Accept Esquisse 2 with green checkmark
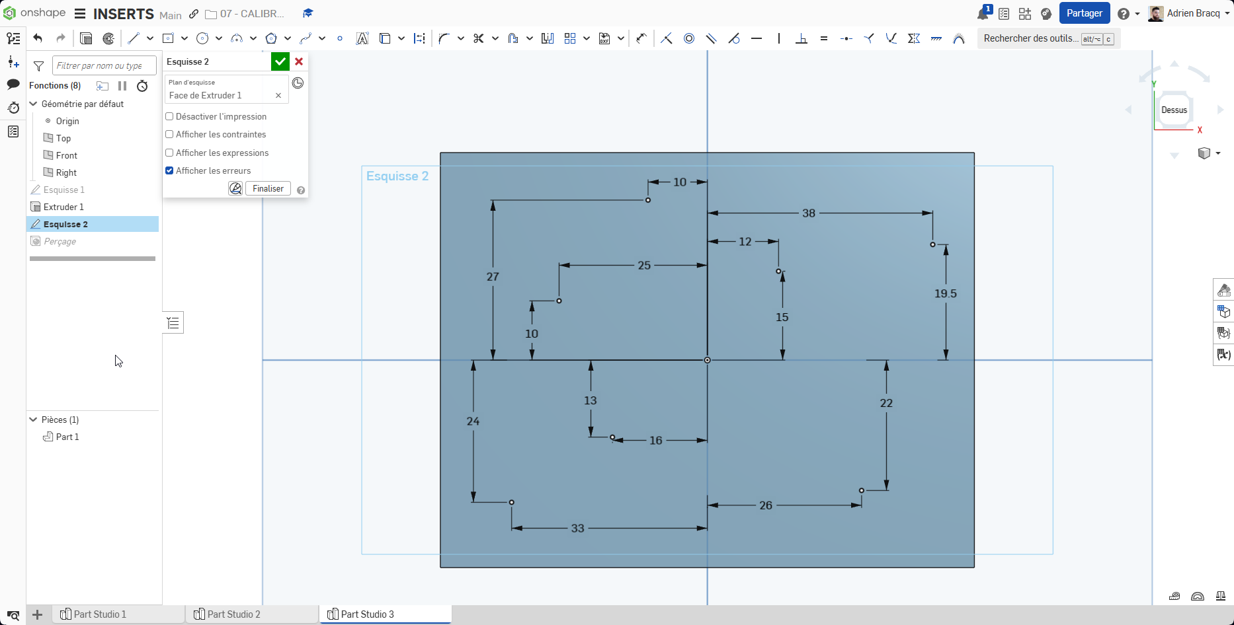 click(x=280, y=61)
